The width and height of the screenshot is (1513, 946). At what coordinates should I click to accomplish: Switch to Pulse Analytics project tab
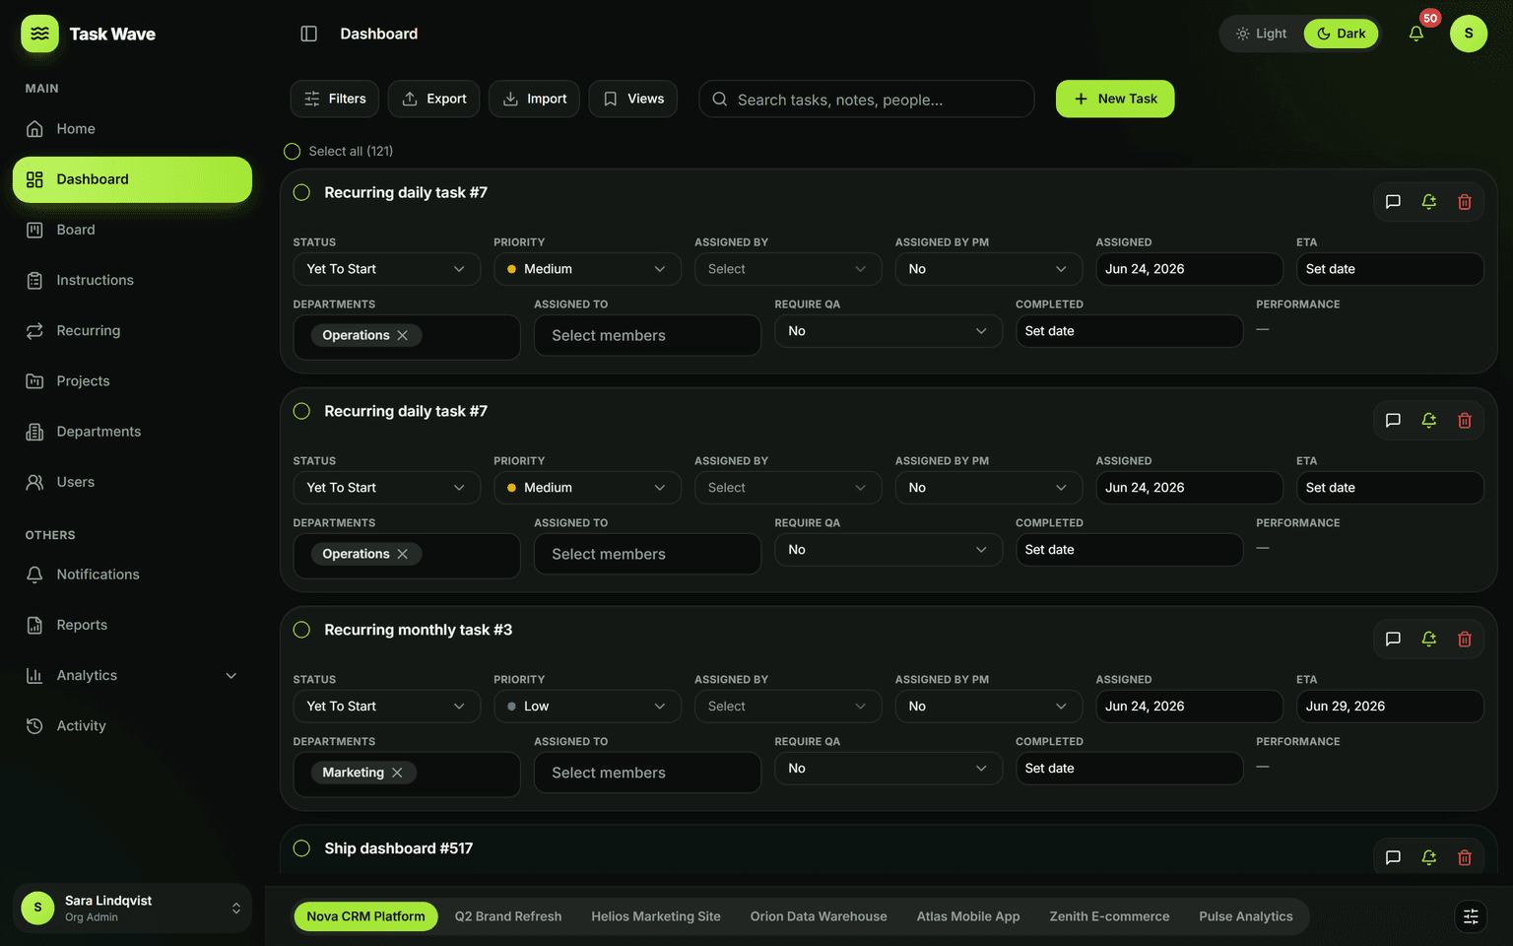tap(1246, 916)
